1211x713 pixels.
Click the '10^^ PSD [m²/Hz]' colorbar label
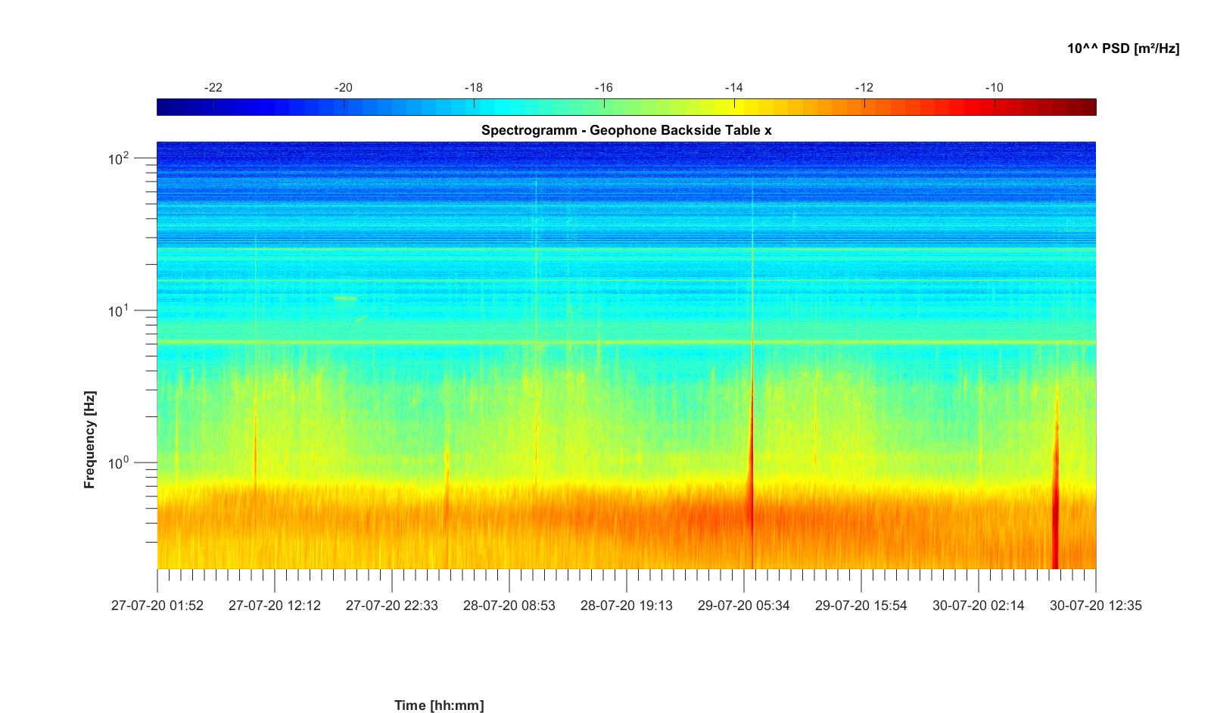(1122, 48)
